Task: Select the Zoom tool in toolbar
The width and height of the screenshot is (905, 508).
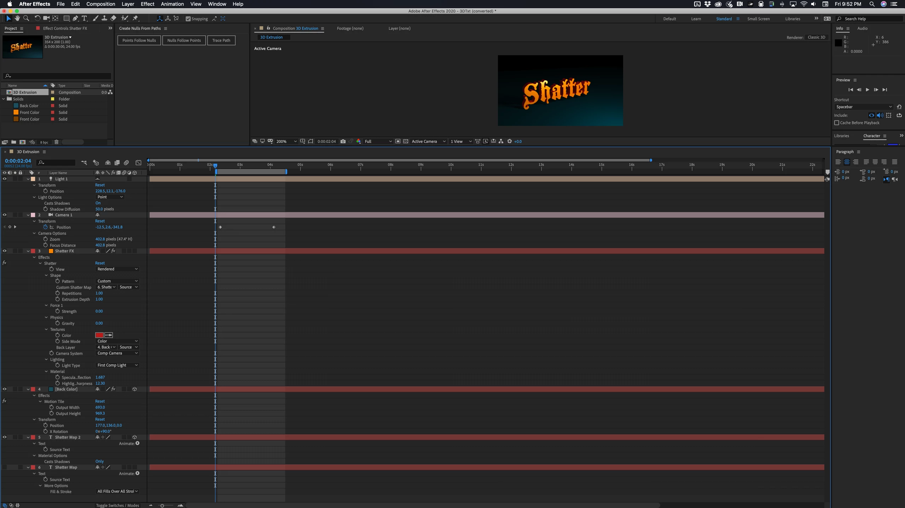Action: 26,18
